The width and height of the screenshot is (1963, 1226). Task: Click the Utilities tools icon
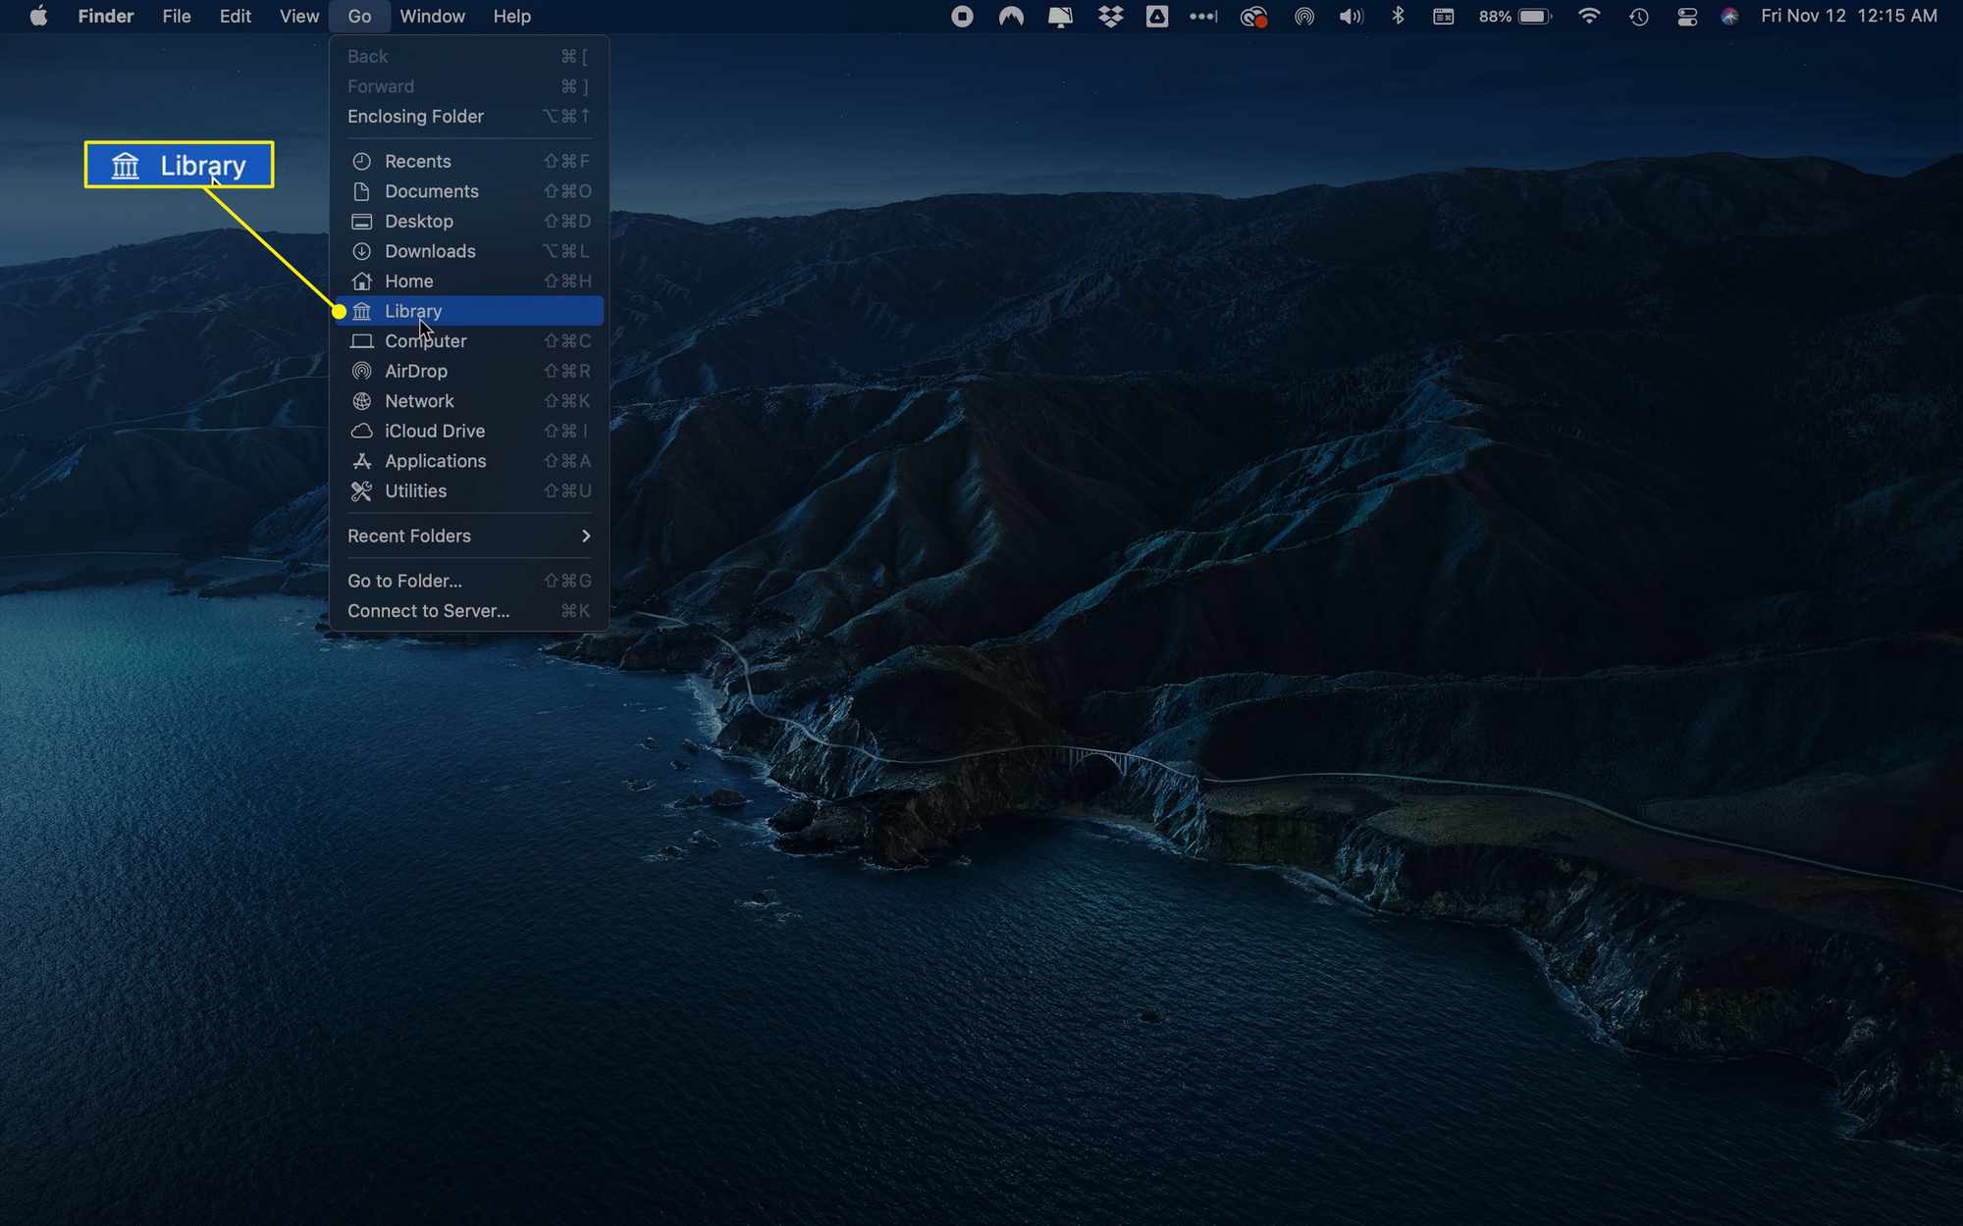coord(361,490)
